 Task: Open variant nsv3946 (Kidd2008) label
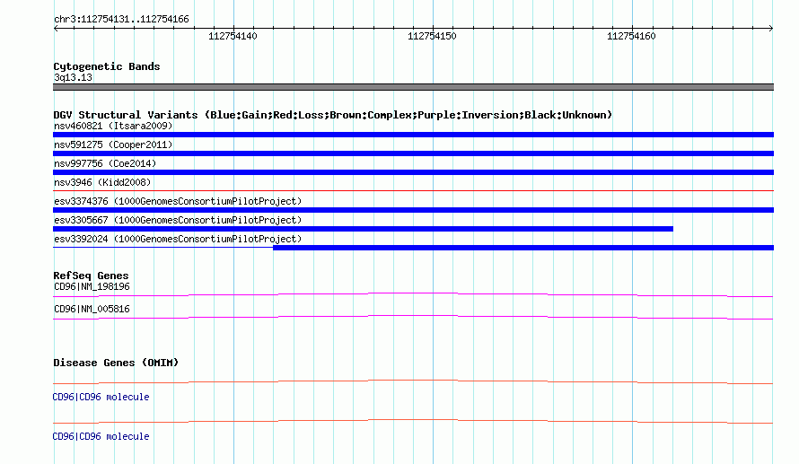(102, 182)
